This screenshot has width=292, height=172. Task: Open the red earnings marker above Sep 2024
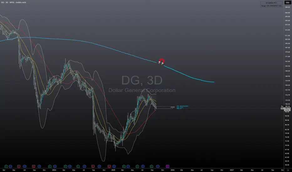[x=93, y=166]
